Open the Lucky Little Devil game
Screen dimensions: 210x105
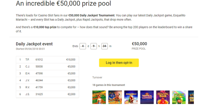click(x=163, y=97)
